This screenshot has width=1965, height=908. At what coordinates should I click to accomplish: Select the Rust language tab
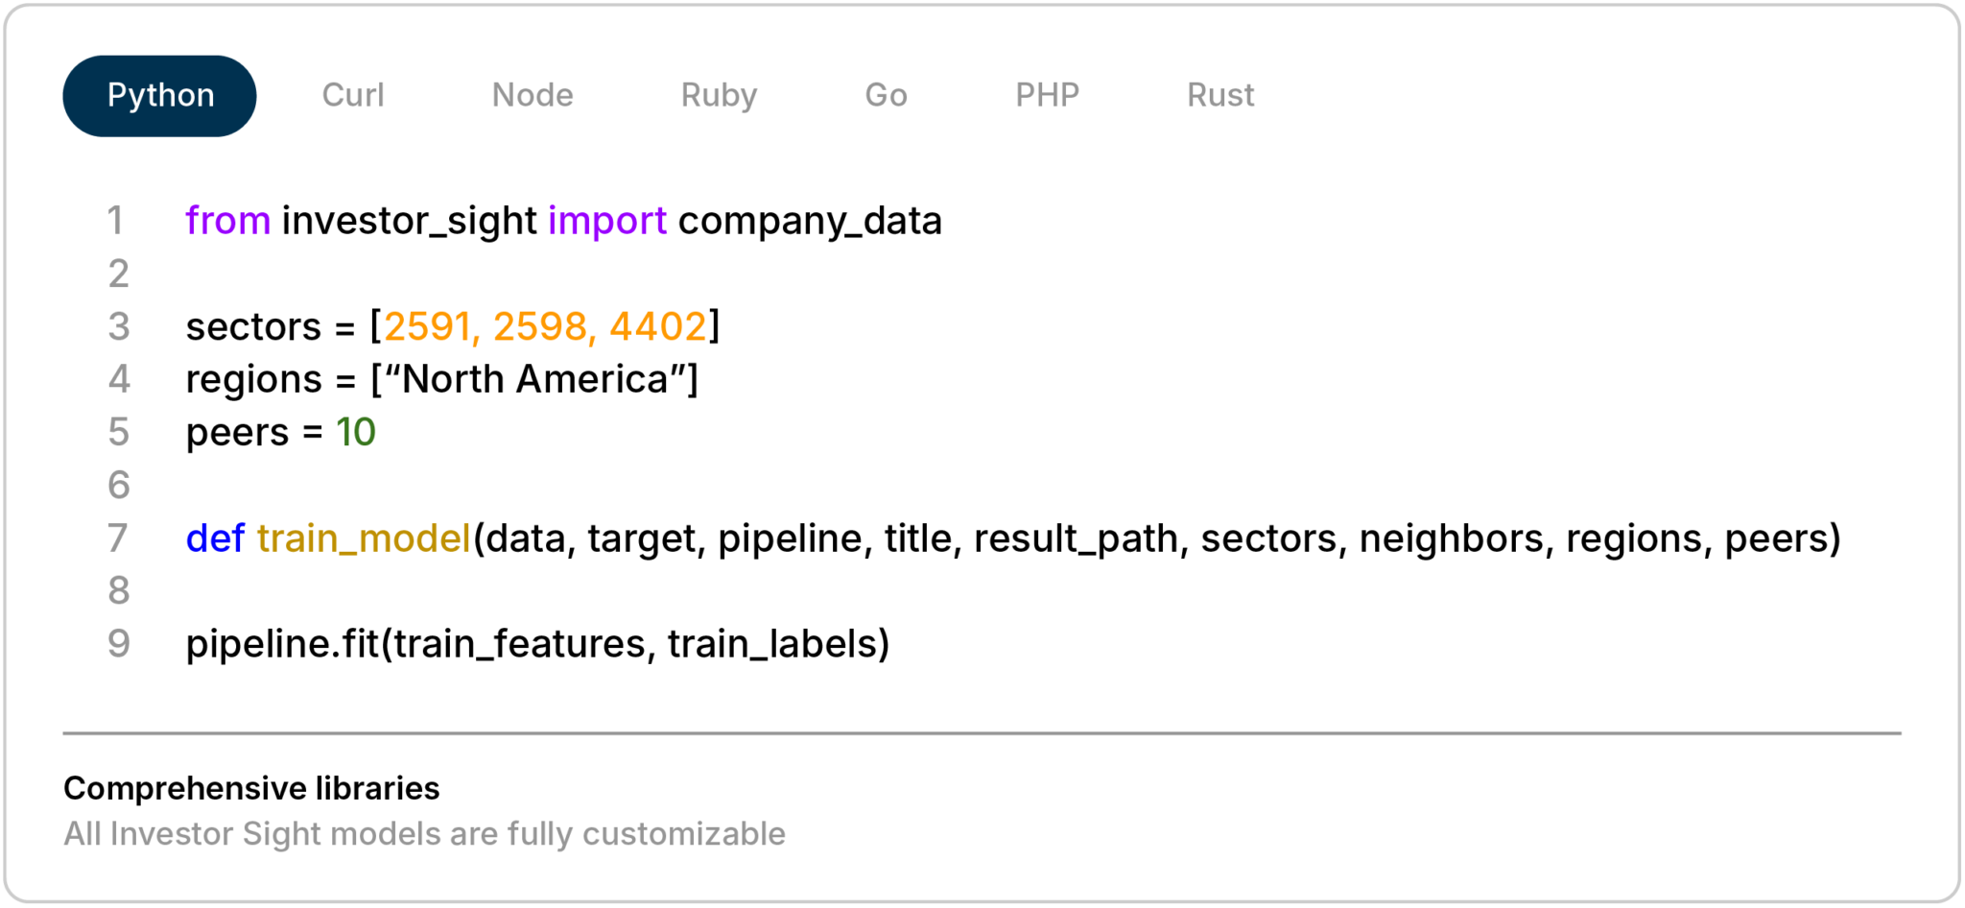pyautogui.click(x=1219, y=94)
